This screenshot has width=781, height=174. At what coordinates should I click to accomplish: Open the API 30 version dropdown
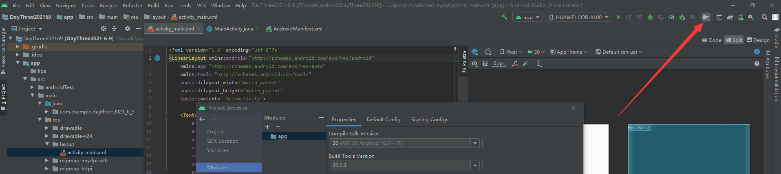tap(536, 52)
